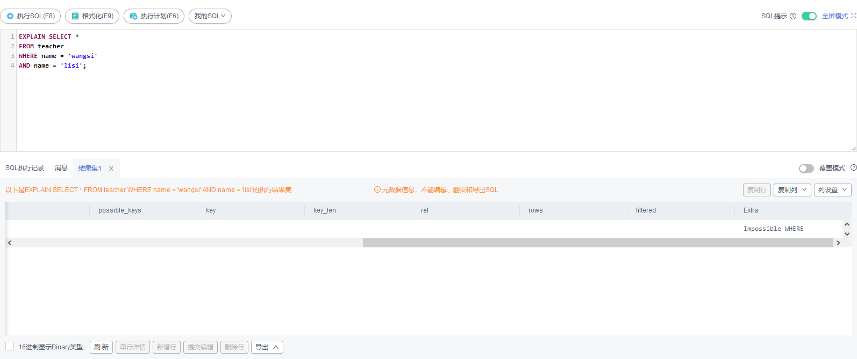Click the 覆盖模式 help icon

coord(853,167)
